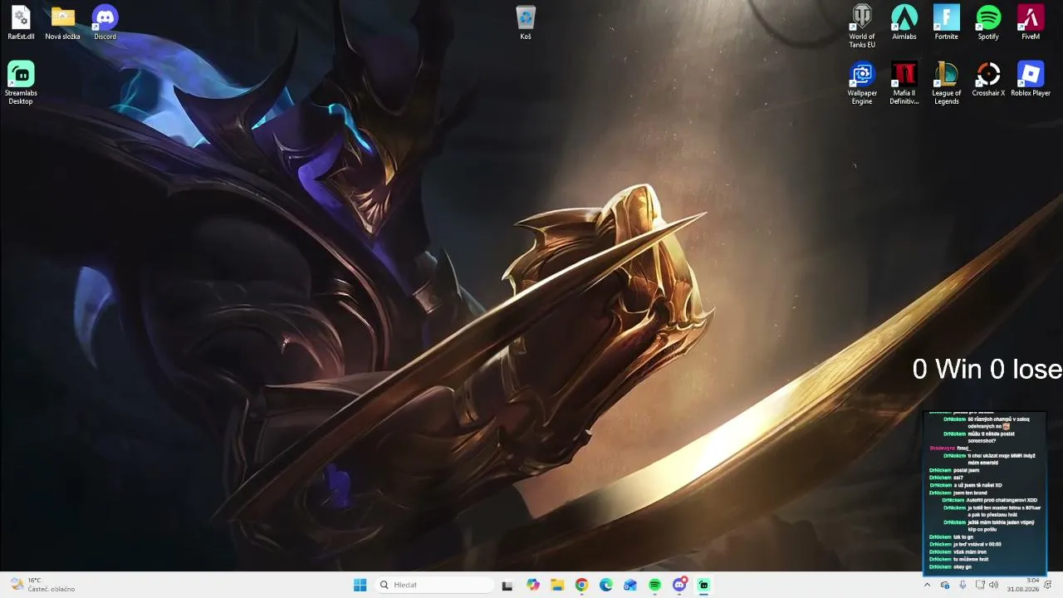Click the chat message "tak to gn"
Viewport: 1063px width, 598px height.
pos(963,537)
